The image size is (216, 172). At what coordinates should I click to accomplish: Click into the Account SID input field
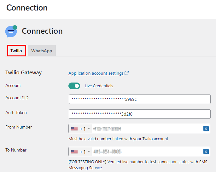tap(140, 99)
